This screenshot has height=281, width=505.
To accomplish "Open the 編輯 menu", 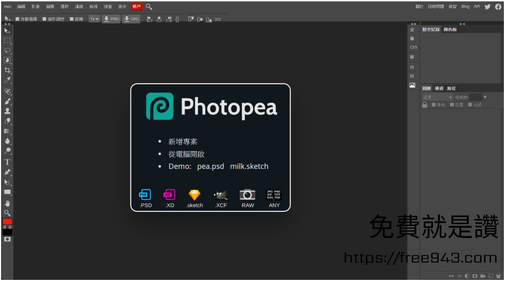I will click(x=21, y=7).
